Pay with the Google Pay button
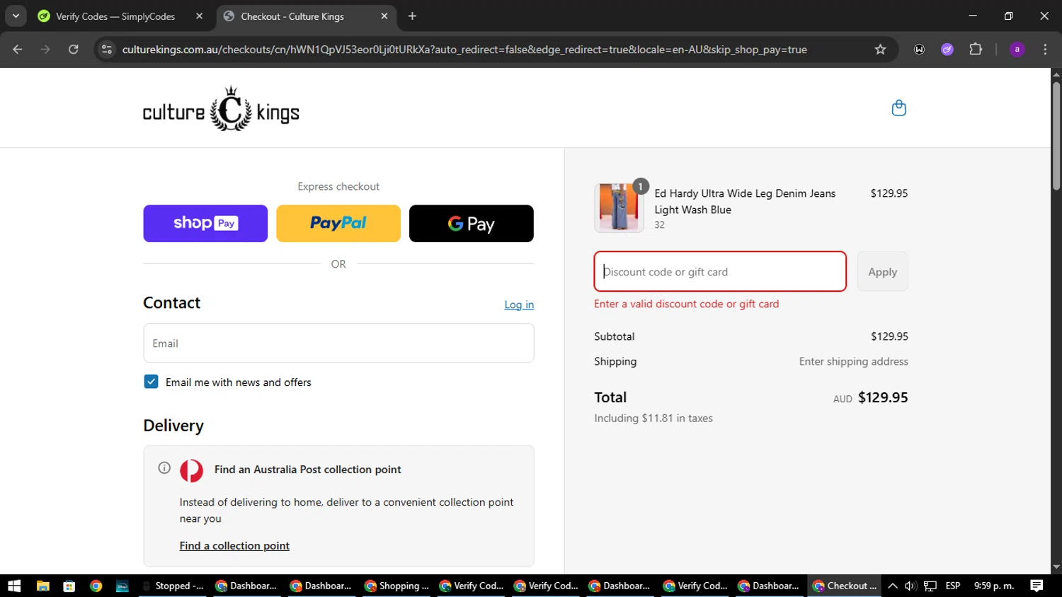1062x597 pixels. (472, 223)
